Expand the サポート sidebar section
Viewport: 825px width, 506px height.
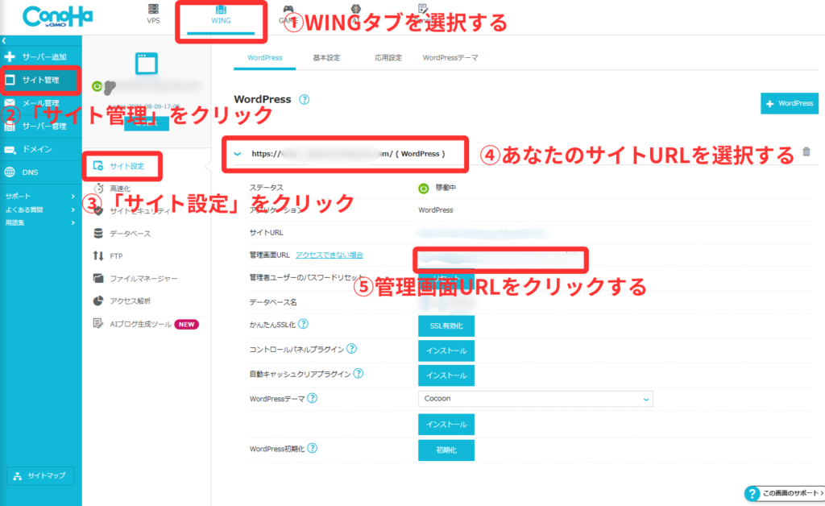[x=40, y=197]
